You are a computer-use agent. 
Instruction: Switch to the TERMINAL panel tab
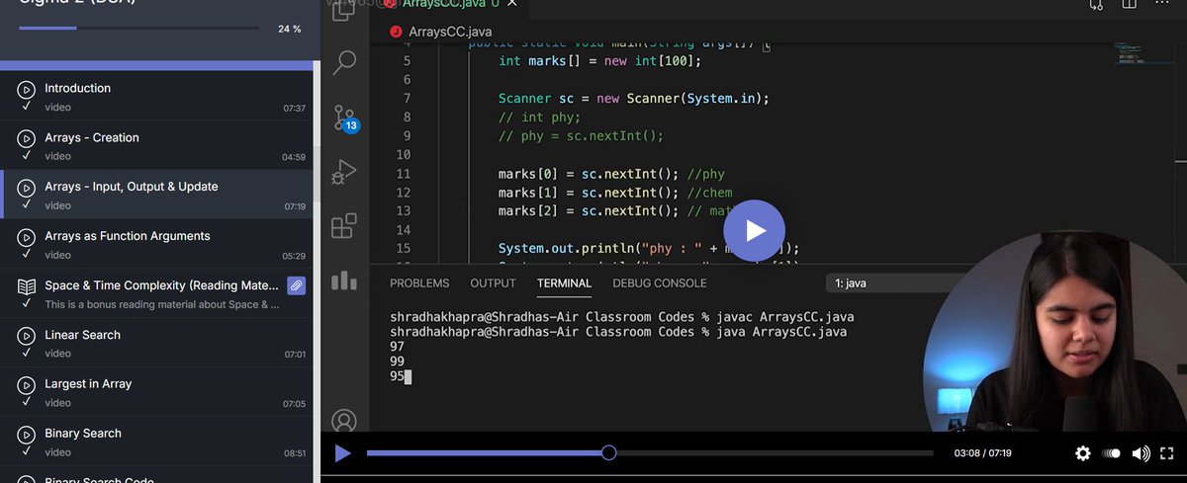coord(564,283)
